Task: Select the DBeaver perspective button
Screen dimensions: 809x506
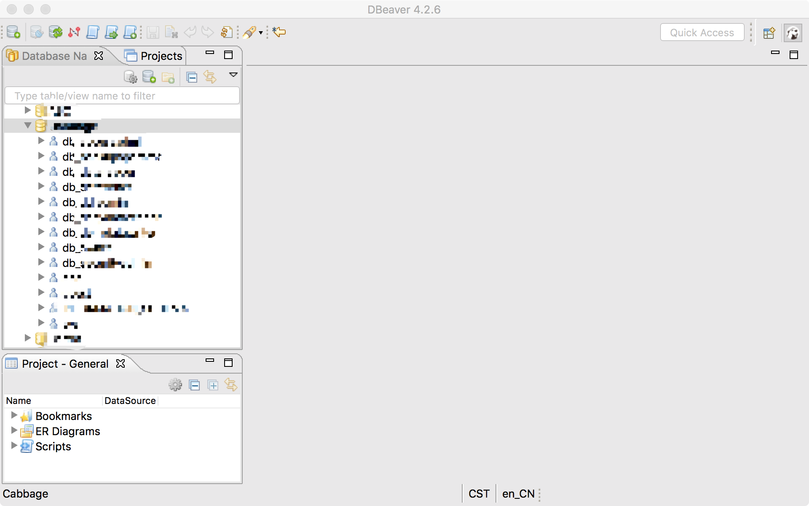Action: click(793, 32)
